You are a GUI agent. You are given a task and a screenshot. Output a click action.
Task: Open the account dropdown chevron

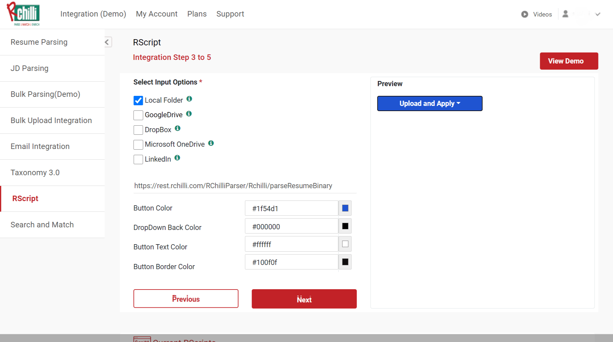598,14
